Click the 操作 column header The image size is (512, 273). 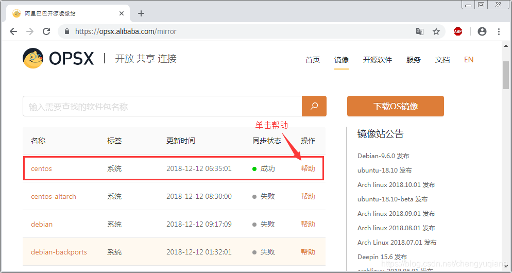pos(308,141)
